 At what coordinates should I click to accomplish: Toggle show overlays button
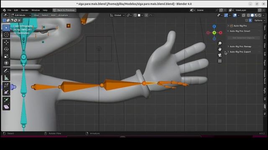pyautogui.click(x=235, y=15)
